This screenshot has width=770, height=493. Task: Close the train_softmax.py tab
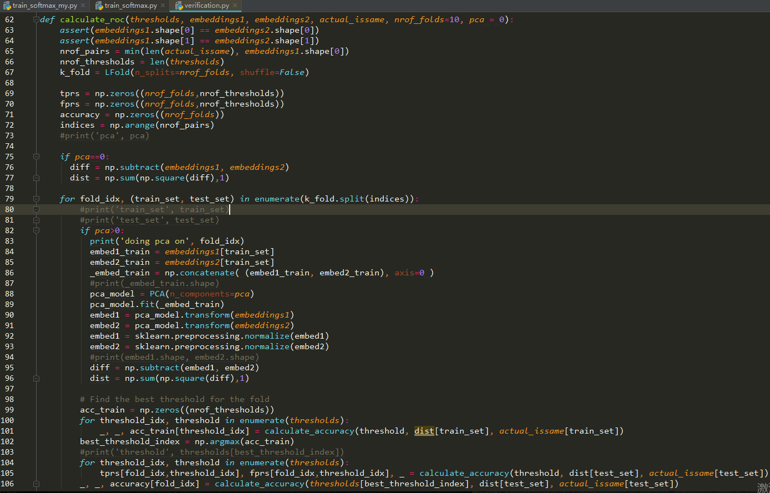[163, 6]
